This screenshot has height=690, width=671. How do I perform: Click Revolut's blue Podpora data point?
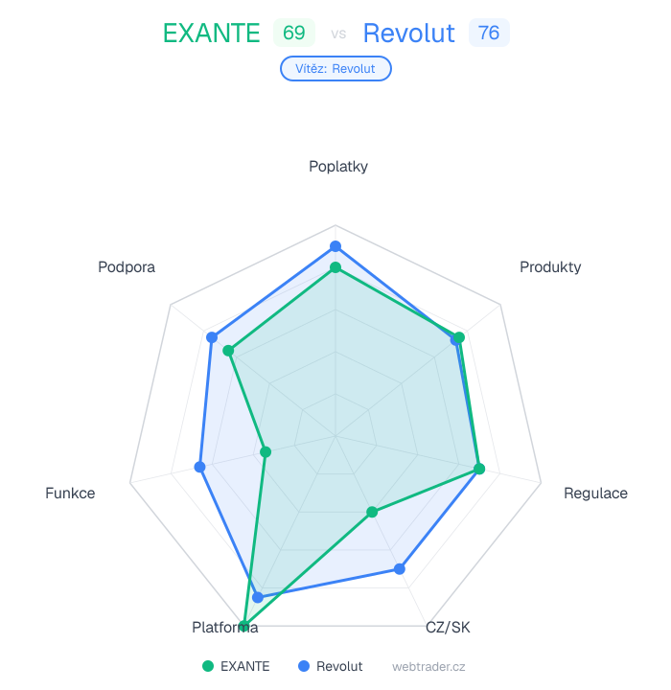tap(213, 337)
